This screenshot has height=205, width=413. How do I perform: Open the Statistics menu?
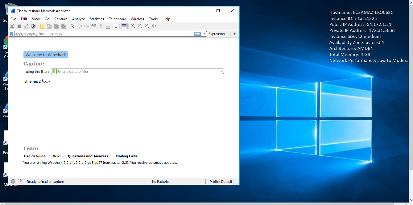pyautogui.click(x=97, y=19)
